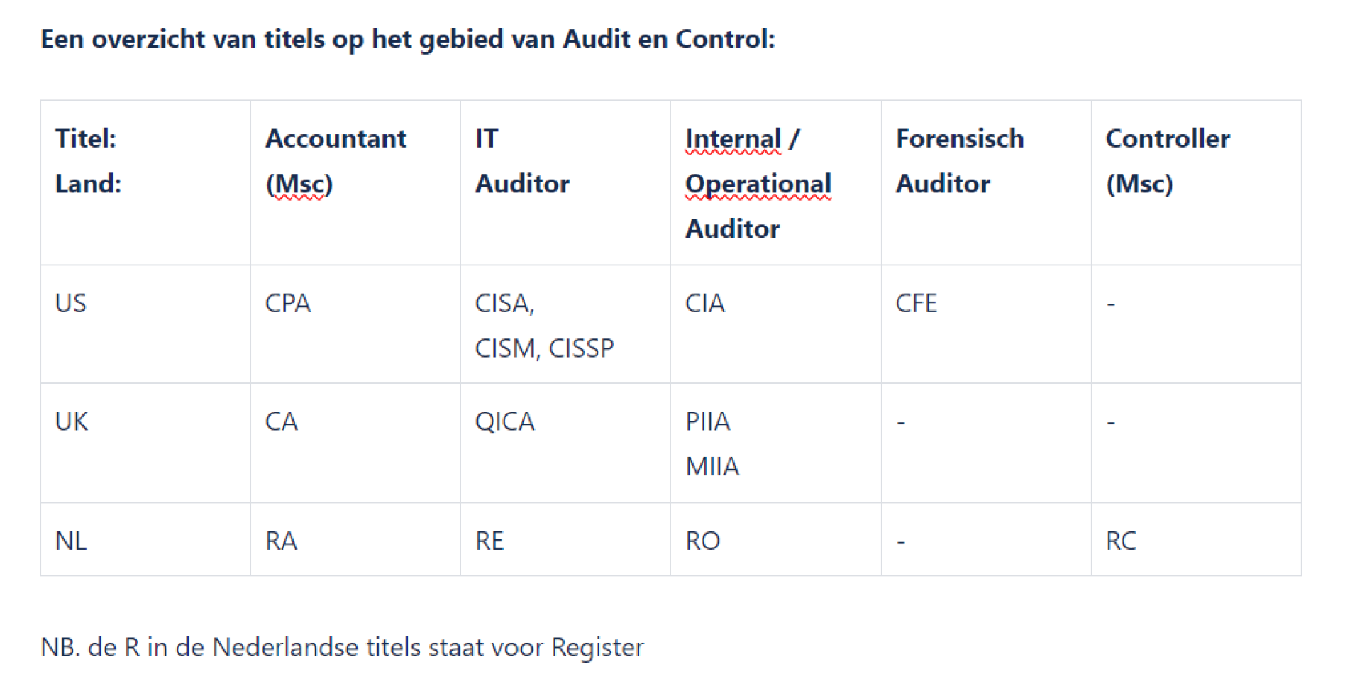
Task: Select the 'CFE' cell
Action: 916,304
